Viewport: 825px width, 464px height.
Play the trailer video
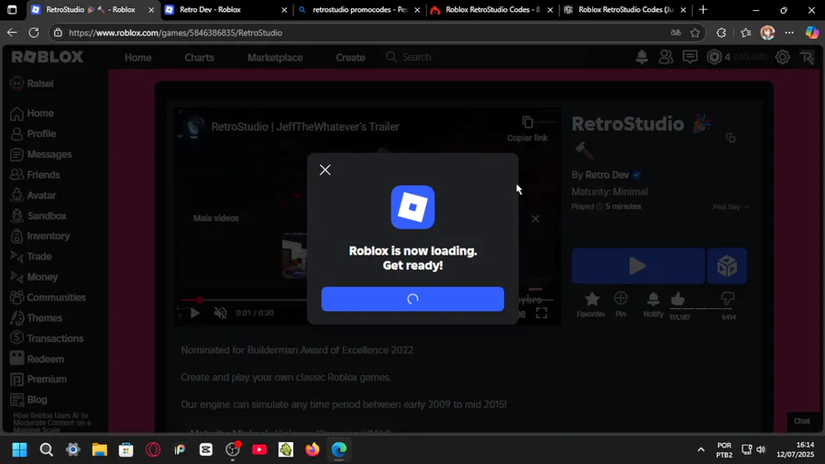click(x=194, y=313)
